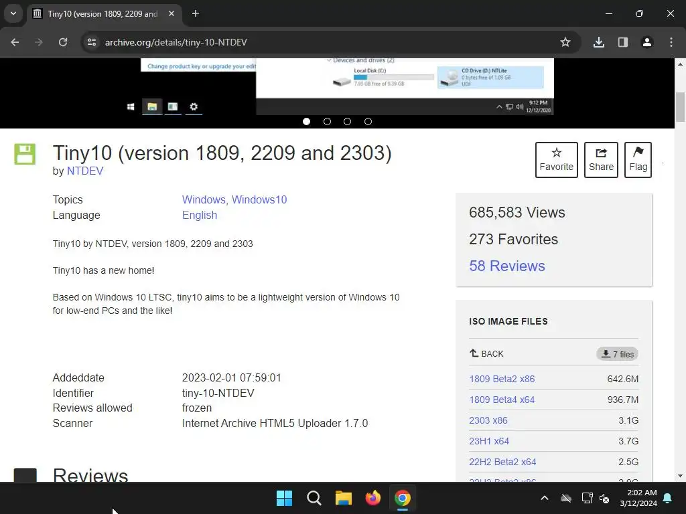Viewport: 686px width, 514px height.
Task: View site information icon in address bar
Action: coord(92,42)
